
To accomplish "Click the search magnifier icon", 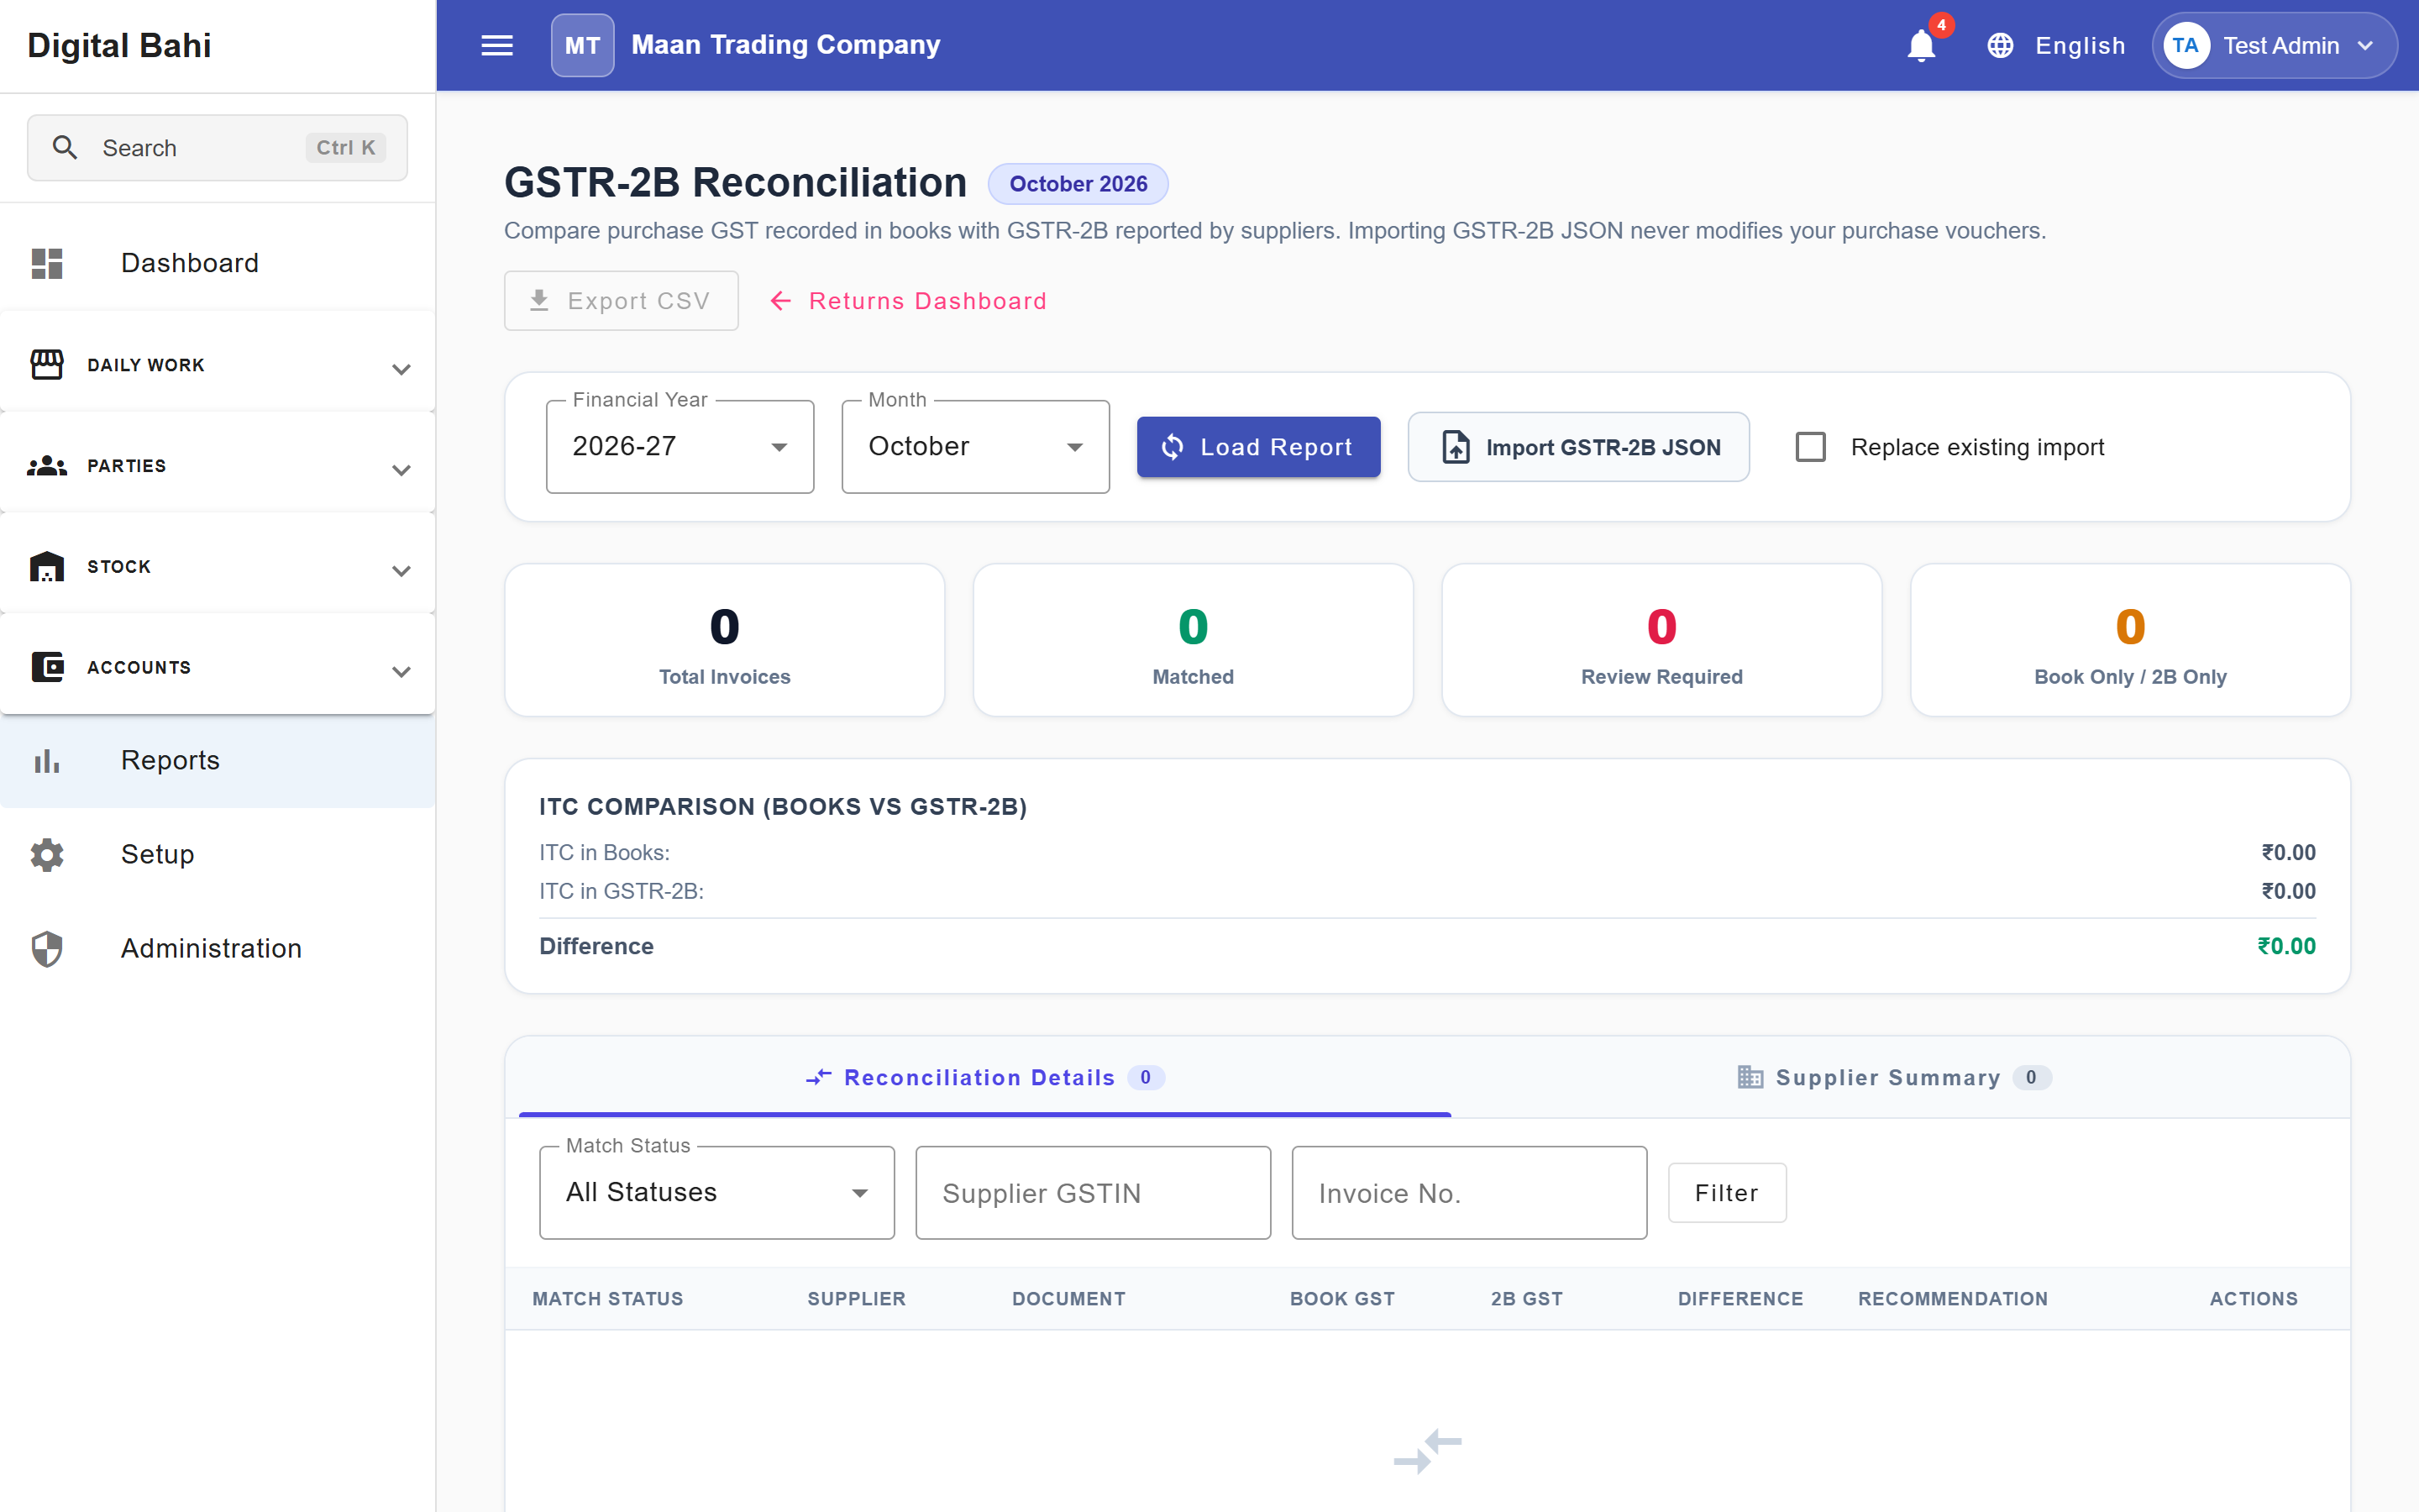I will pos(65,148).
